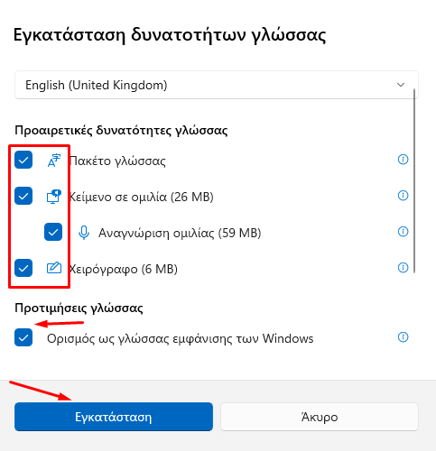Uncheck the Χειρόγραφο (6 MB) checkbox
The width and height of the screenshot is (436, 451).
pyautogui.click(x=23, y=268)
